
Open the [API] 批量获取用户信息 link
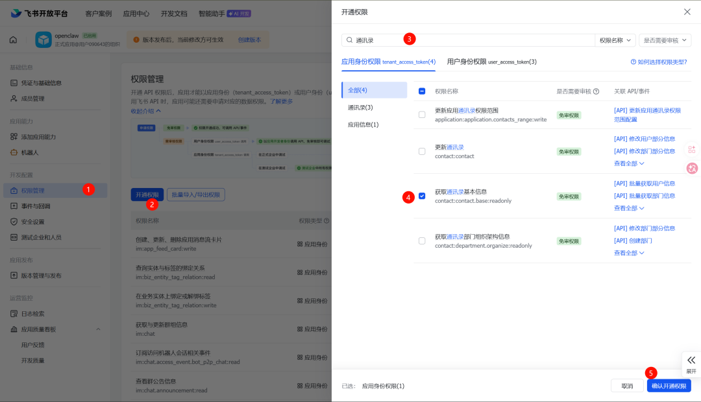645,183
